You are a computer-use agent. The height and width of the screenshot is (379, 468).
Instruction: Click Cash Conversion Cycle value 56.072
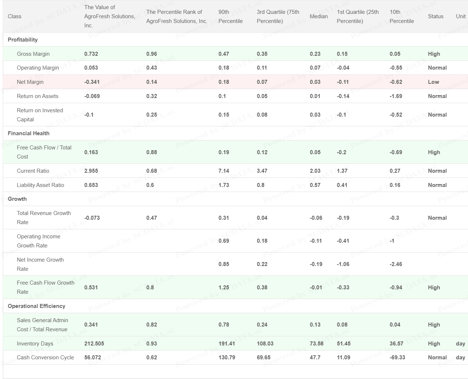click(93, 357)
